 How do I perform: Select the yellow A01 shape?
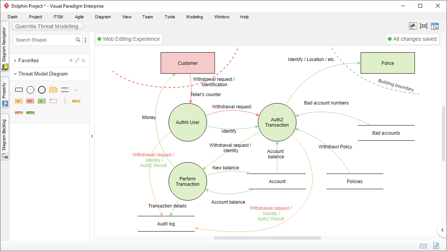pos(19,101)
